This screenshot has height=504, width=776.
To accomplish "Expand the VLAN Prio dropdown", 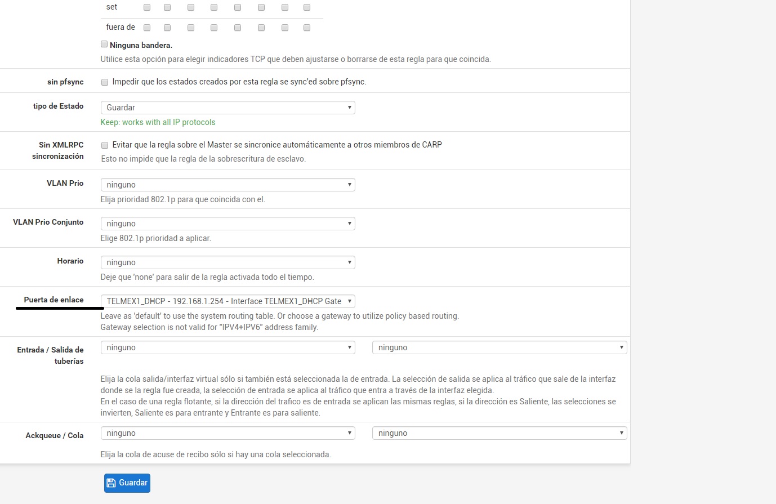I will [x=228, y=185].
